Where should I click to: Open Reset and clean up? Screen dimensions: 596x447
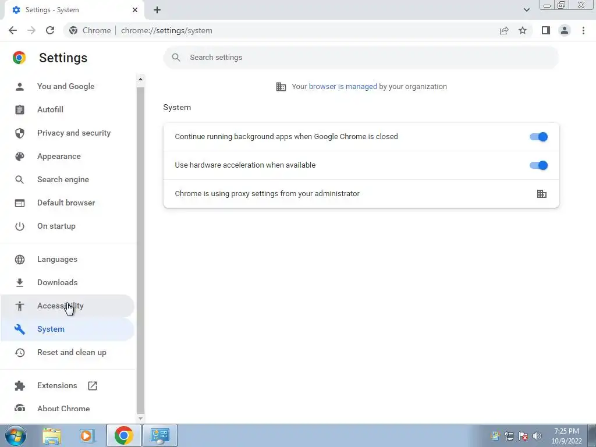click(x=67, y=352)
